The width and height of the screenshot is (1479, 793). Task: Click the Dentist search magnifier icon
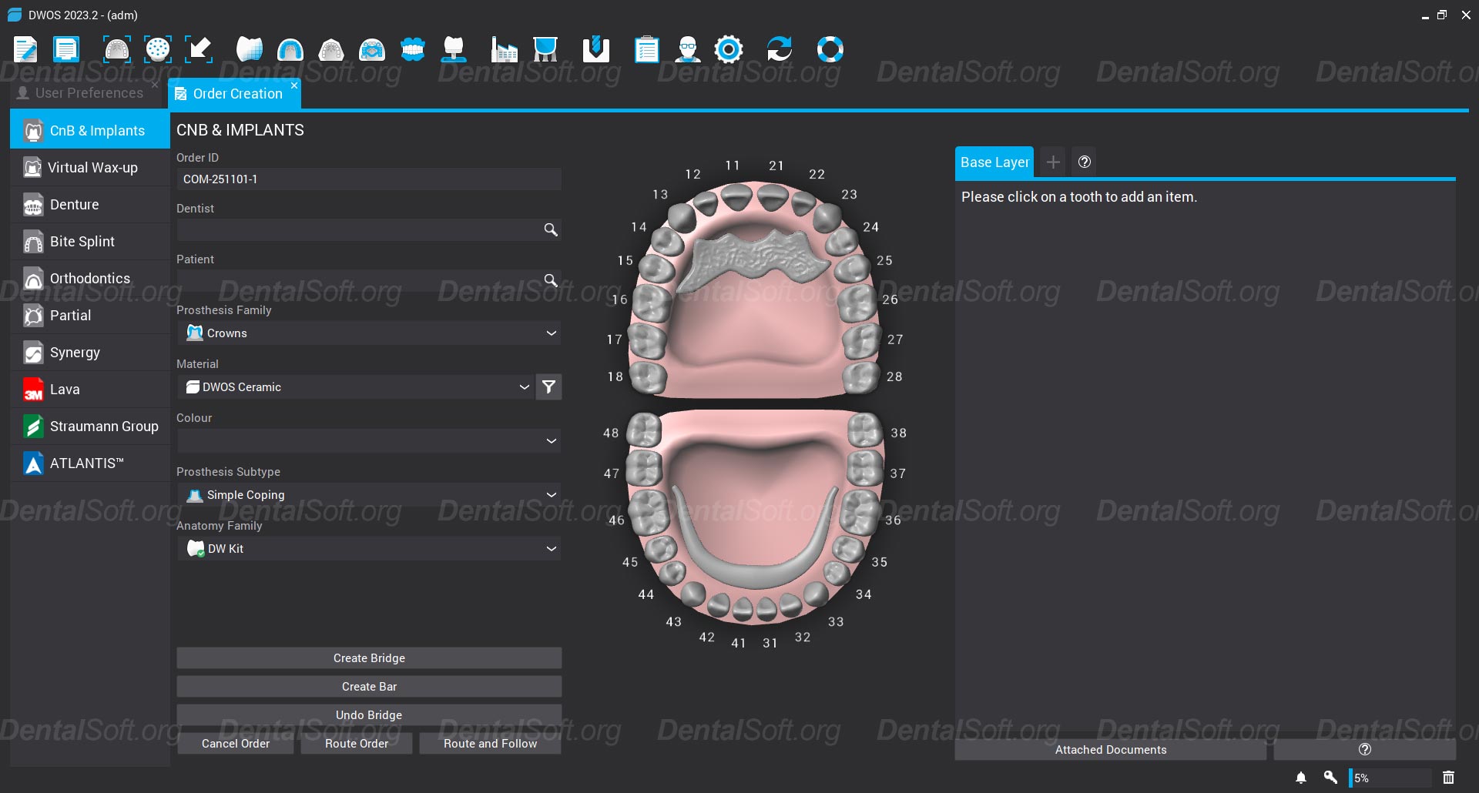tap(551, 229)
